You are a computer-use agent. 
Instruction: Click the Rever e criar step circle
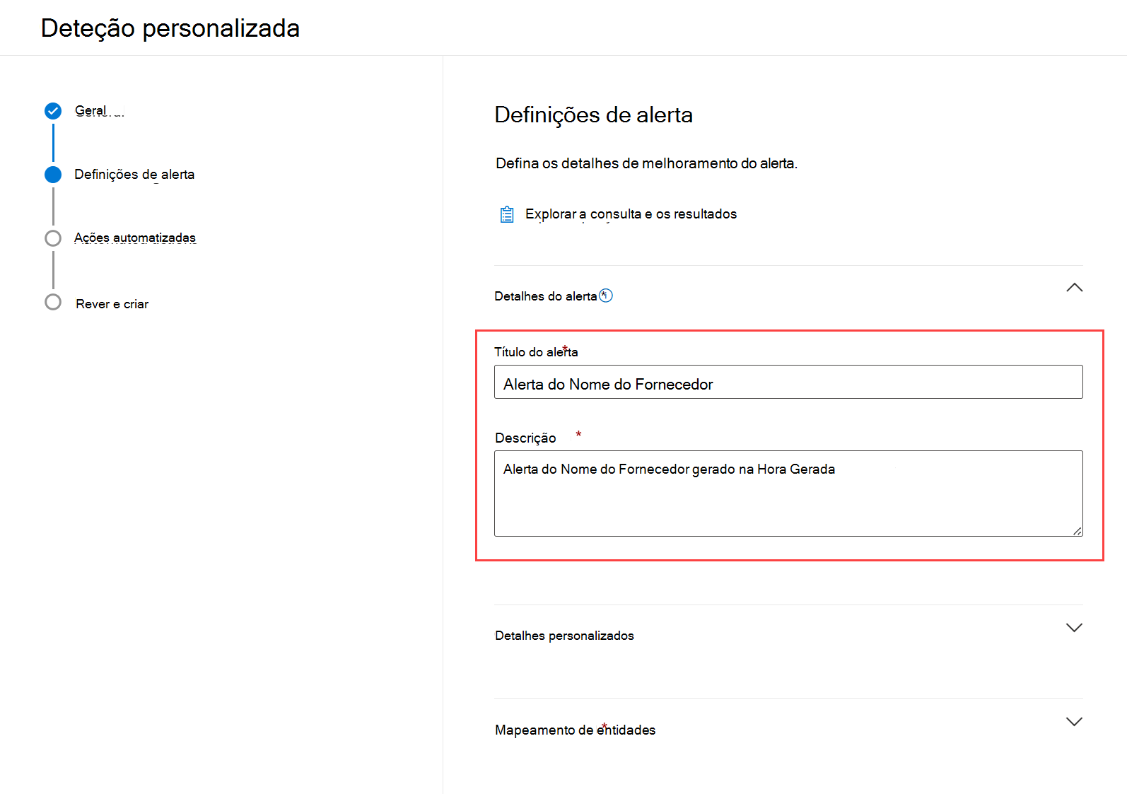[x=53, y=303]
